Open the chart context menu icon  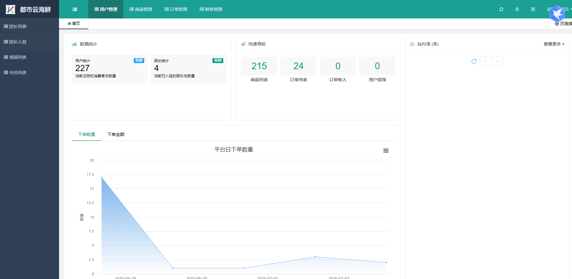tap(386, 150)
